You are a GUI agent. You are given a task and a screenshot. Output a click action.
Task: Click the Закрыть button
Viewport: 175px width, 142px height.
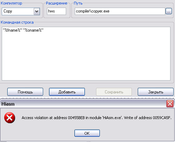[156, 92]
